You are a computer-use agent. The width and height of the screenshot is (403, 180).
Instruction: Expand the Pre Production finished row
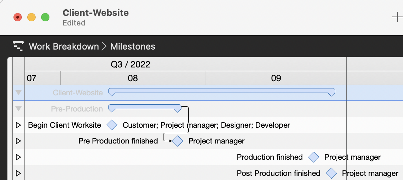pyautogui.click(x=19, y=141)
